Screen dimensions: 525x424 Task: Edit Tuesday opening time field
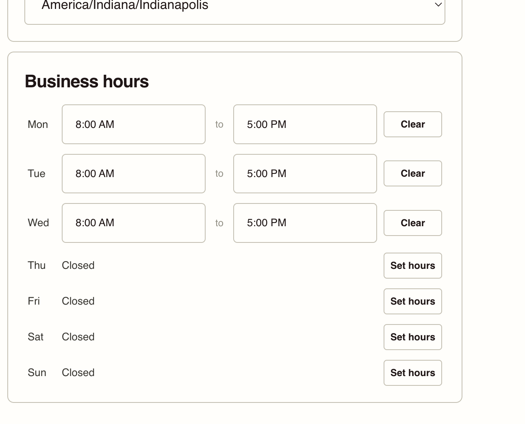(x=133, y=173)
